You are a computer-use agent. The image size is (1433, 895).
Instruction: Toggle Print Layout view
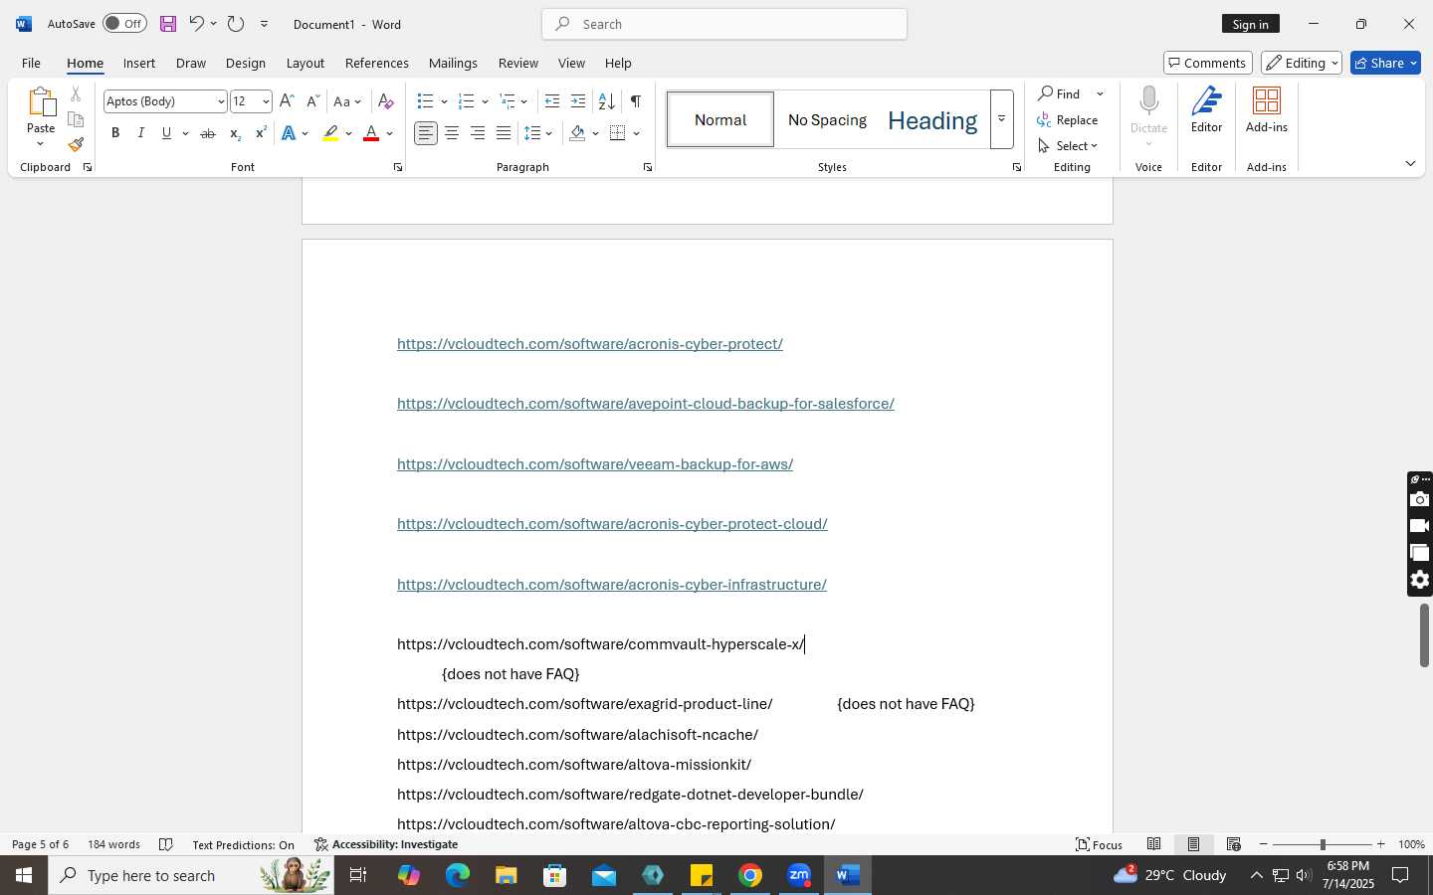point(1194,844)
